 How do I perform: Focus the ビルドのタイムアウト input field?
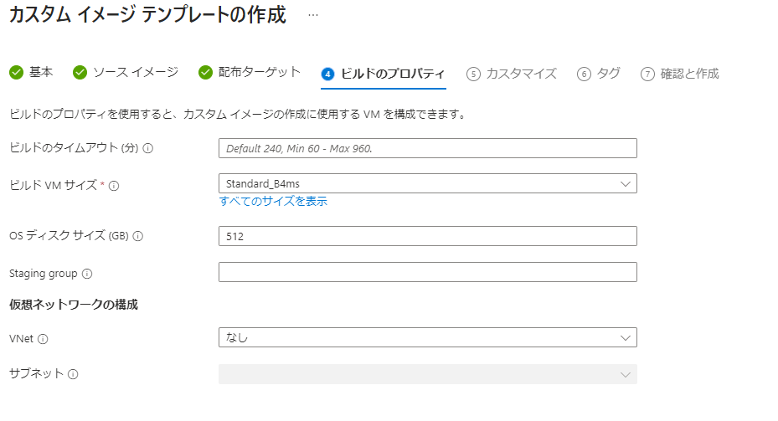coord(427,148)
